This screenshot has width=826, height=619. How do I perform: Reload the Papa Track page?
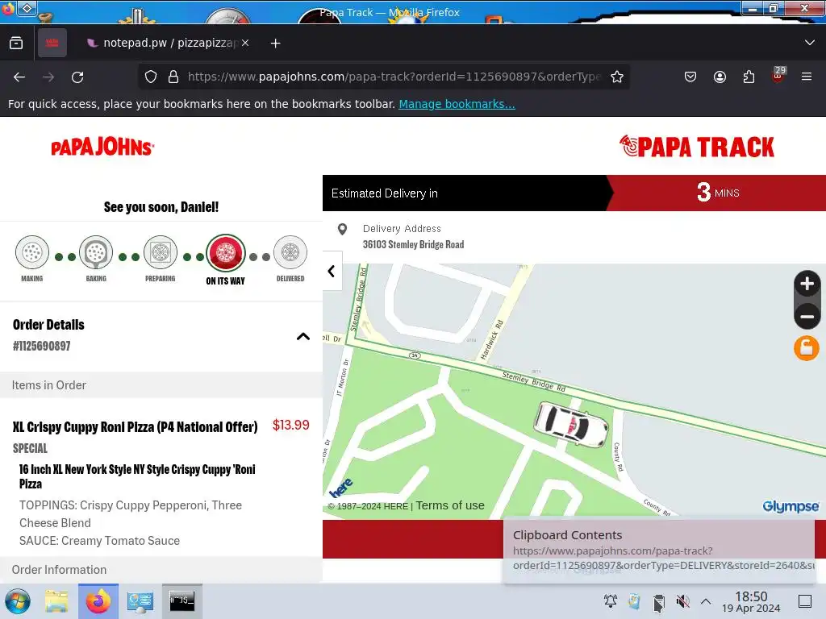click(x=77, y=77)
